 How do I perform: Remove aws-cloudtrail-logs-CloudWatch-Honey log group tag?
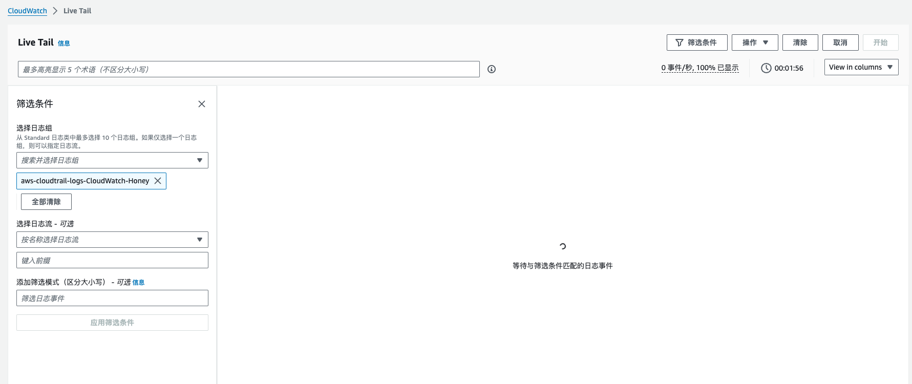(x=158, y=181)
